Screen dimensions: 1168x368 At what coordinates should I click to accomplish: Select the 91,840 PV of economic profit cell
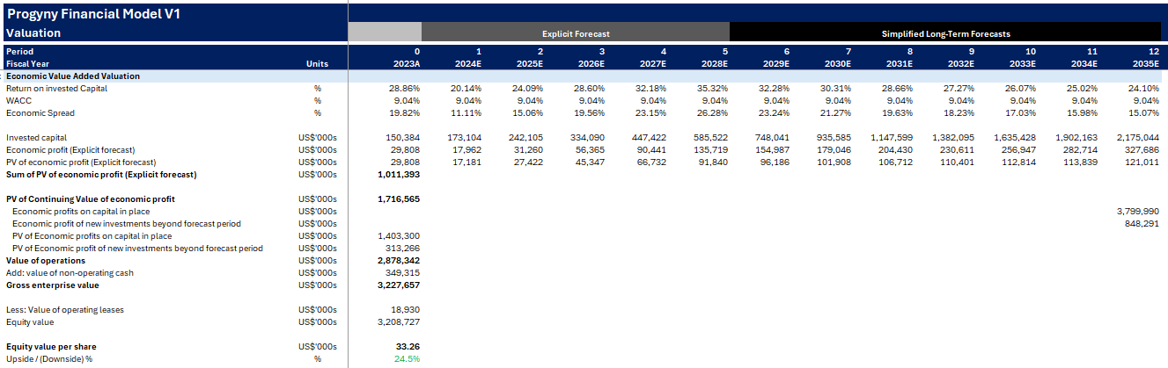[714, 162]
